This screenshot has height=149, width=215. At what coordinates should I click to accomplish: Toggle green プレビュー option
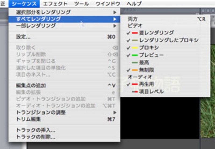(165, 55)
